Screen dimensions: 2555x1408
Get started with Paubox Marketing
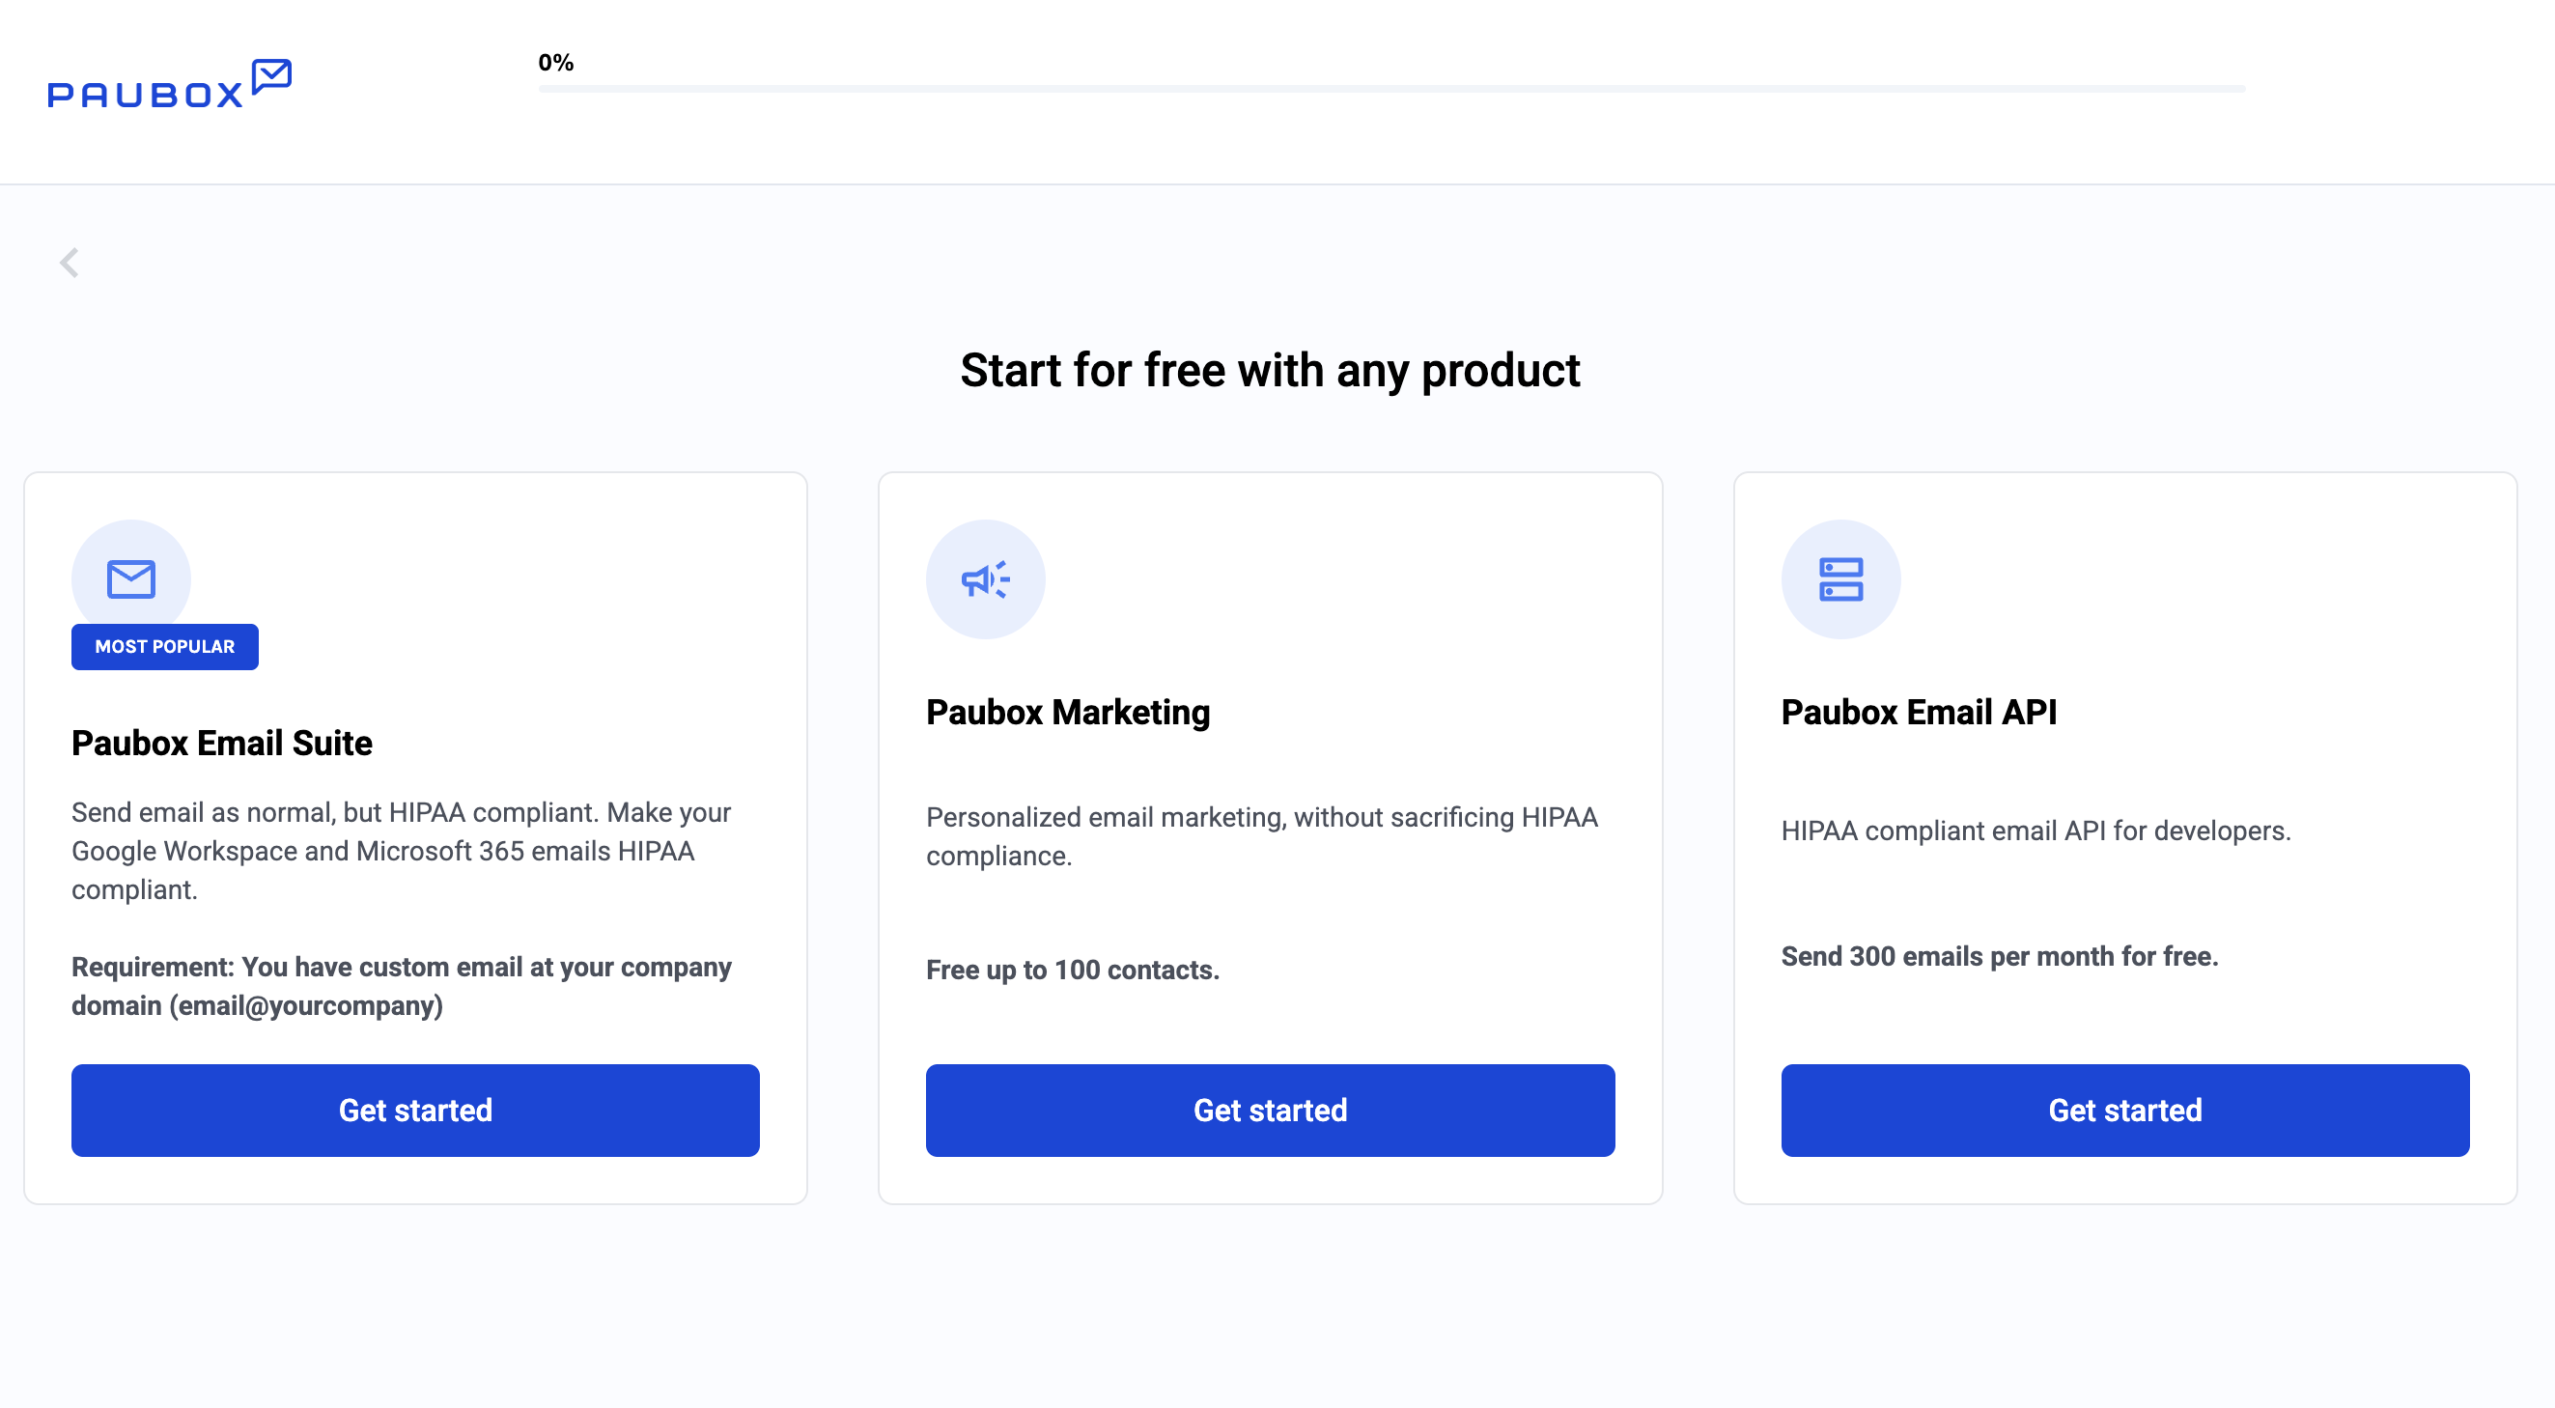coord(1270,1111)
